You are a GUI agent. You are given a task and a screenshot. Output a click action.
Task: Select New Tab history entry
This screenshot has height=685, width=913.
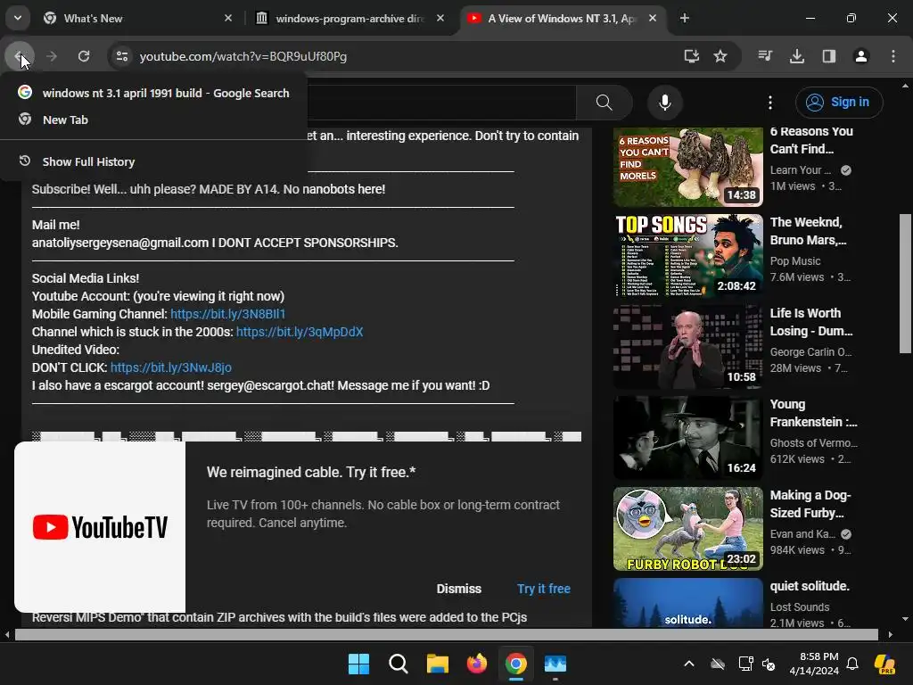(153, 120)
